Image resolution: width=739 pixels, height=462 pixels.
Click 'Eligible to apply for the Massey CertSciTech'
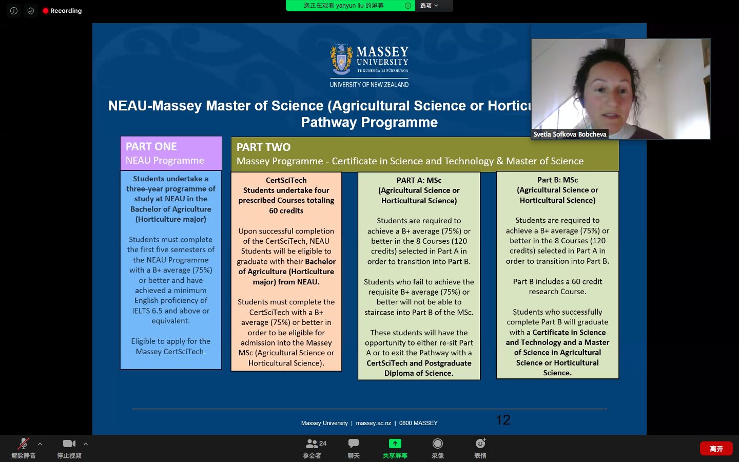tap(170, 346)
